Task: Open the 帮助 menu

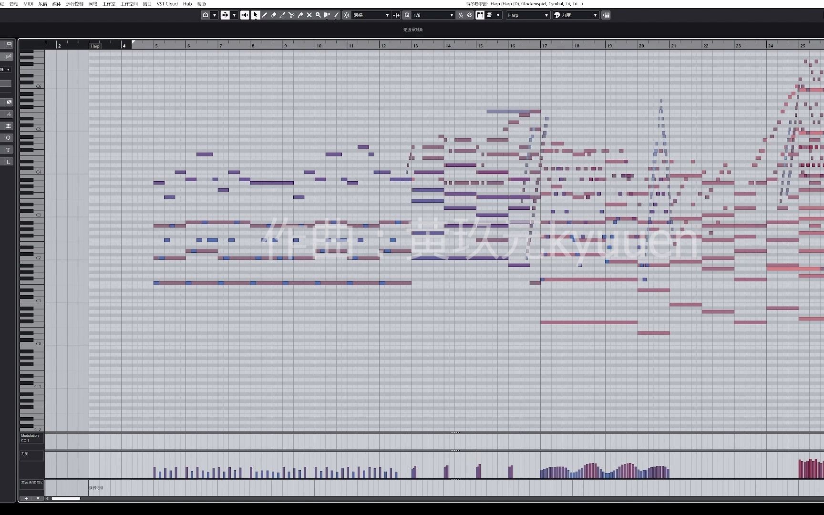Action: pos(202,4)
